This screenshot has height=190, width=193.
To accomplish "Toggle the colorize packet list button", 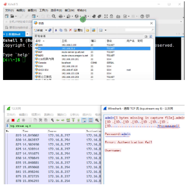I will [x=90, y=120].
